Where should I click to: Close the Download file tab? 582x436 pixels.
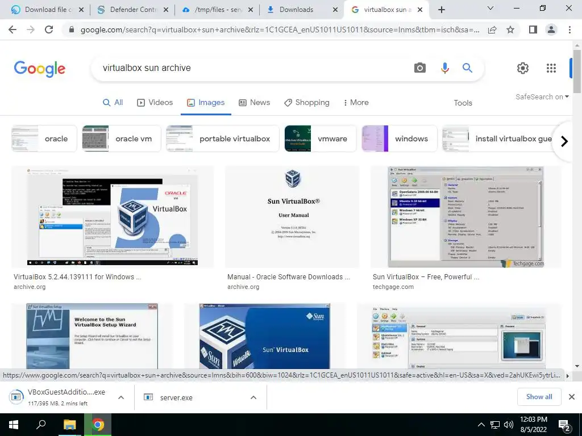[81, 10]
